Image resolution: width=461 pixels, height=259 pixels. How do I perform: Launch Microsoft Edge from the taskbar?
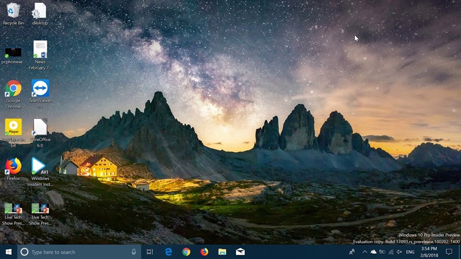(168, 252)
